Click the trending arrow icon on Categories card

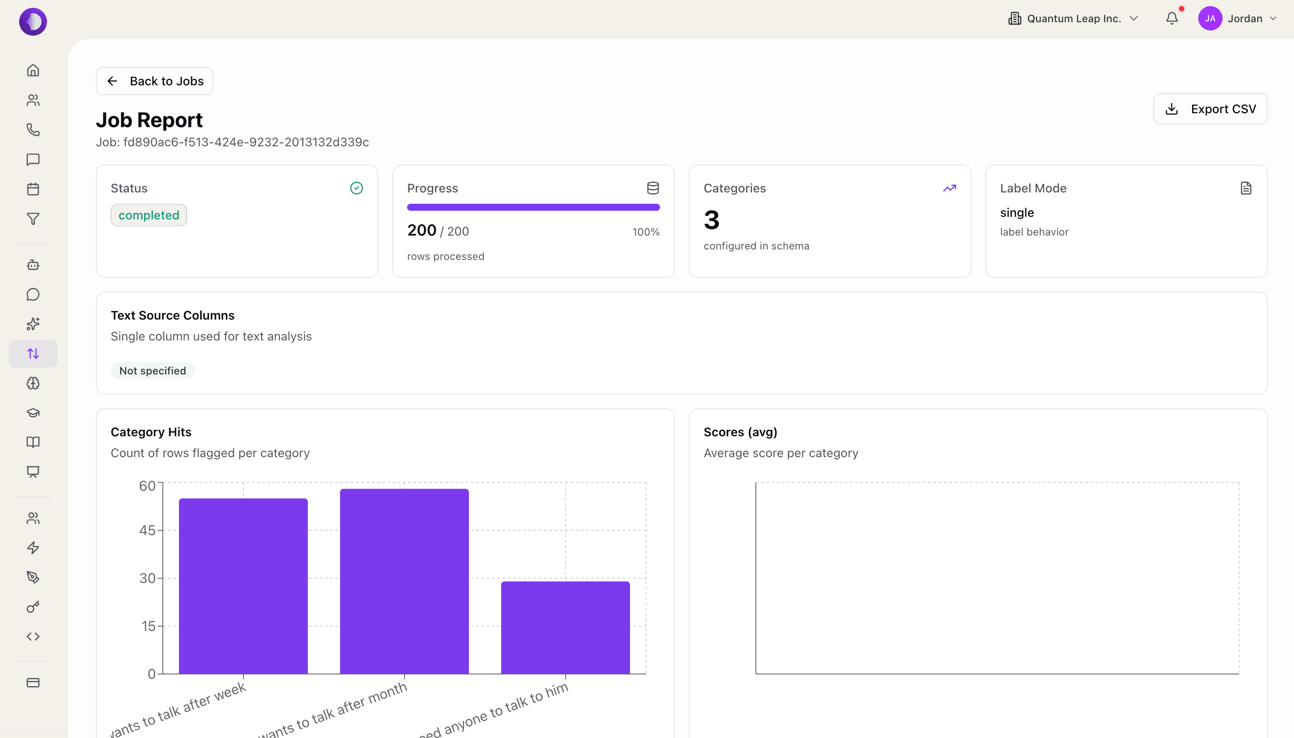[949, 188]
